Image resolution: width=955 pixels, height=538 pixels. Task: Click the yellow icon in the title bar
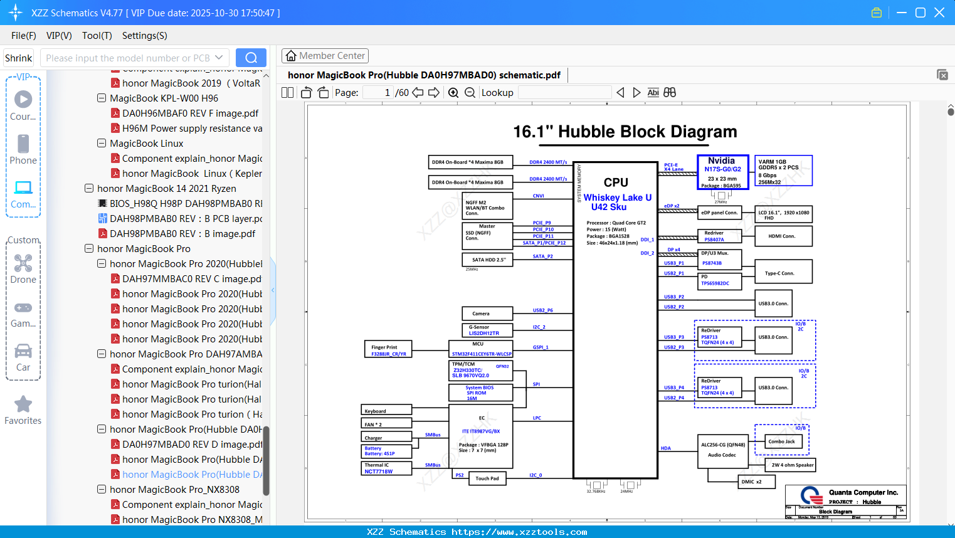[877, 13]
